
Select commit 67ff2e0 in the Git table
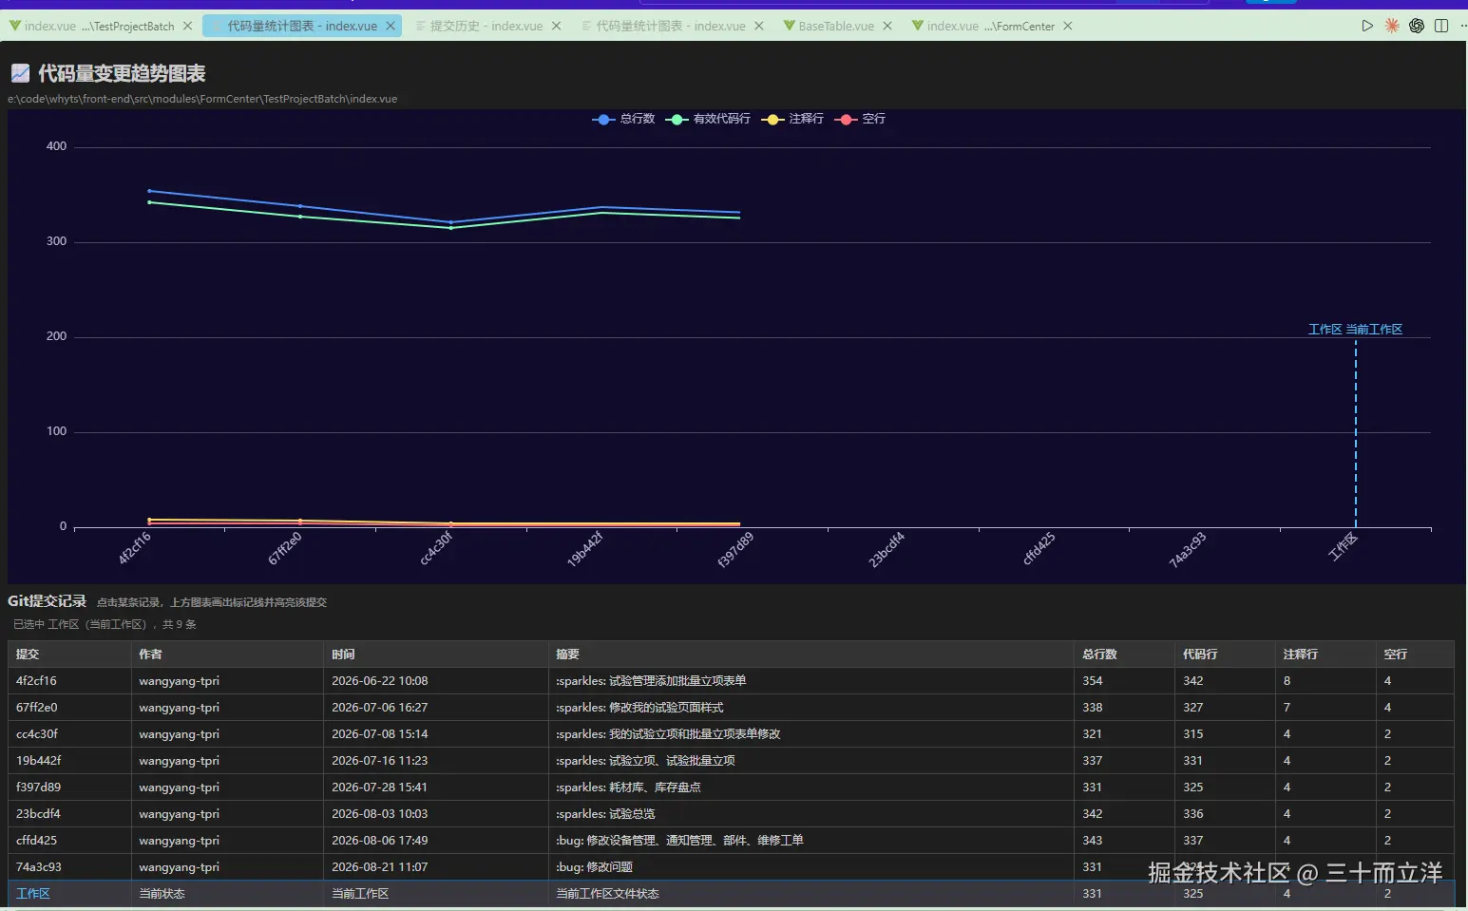[x=731, y=708]
